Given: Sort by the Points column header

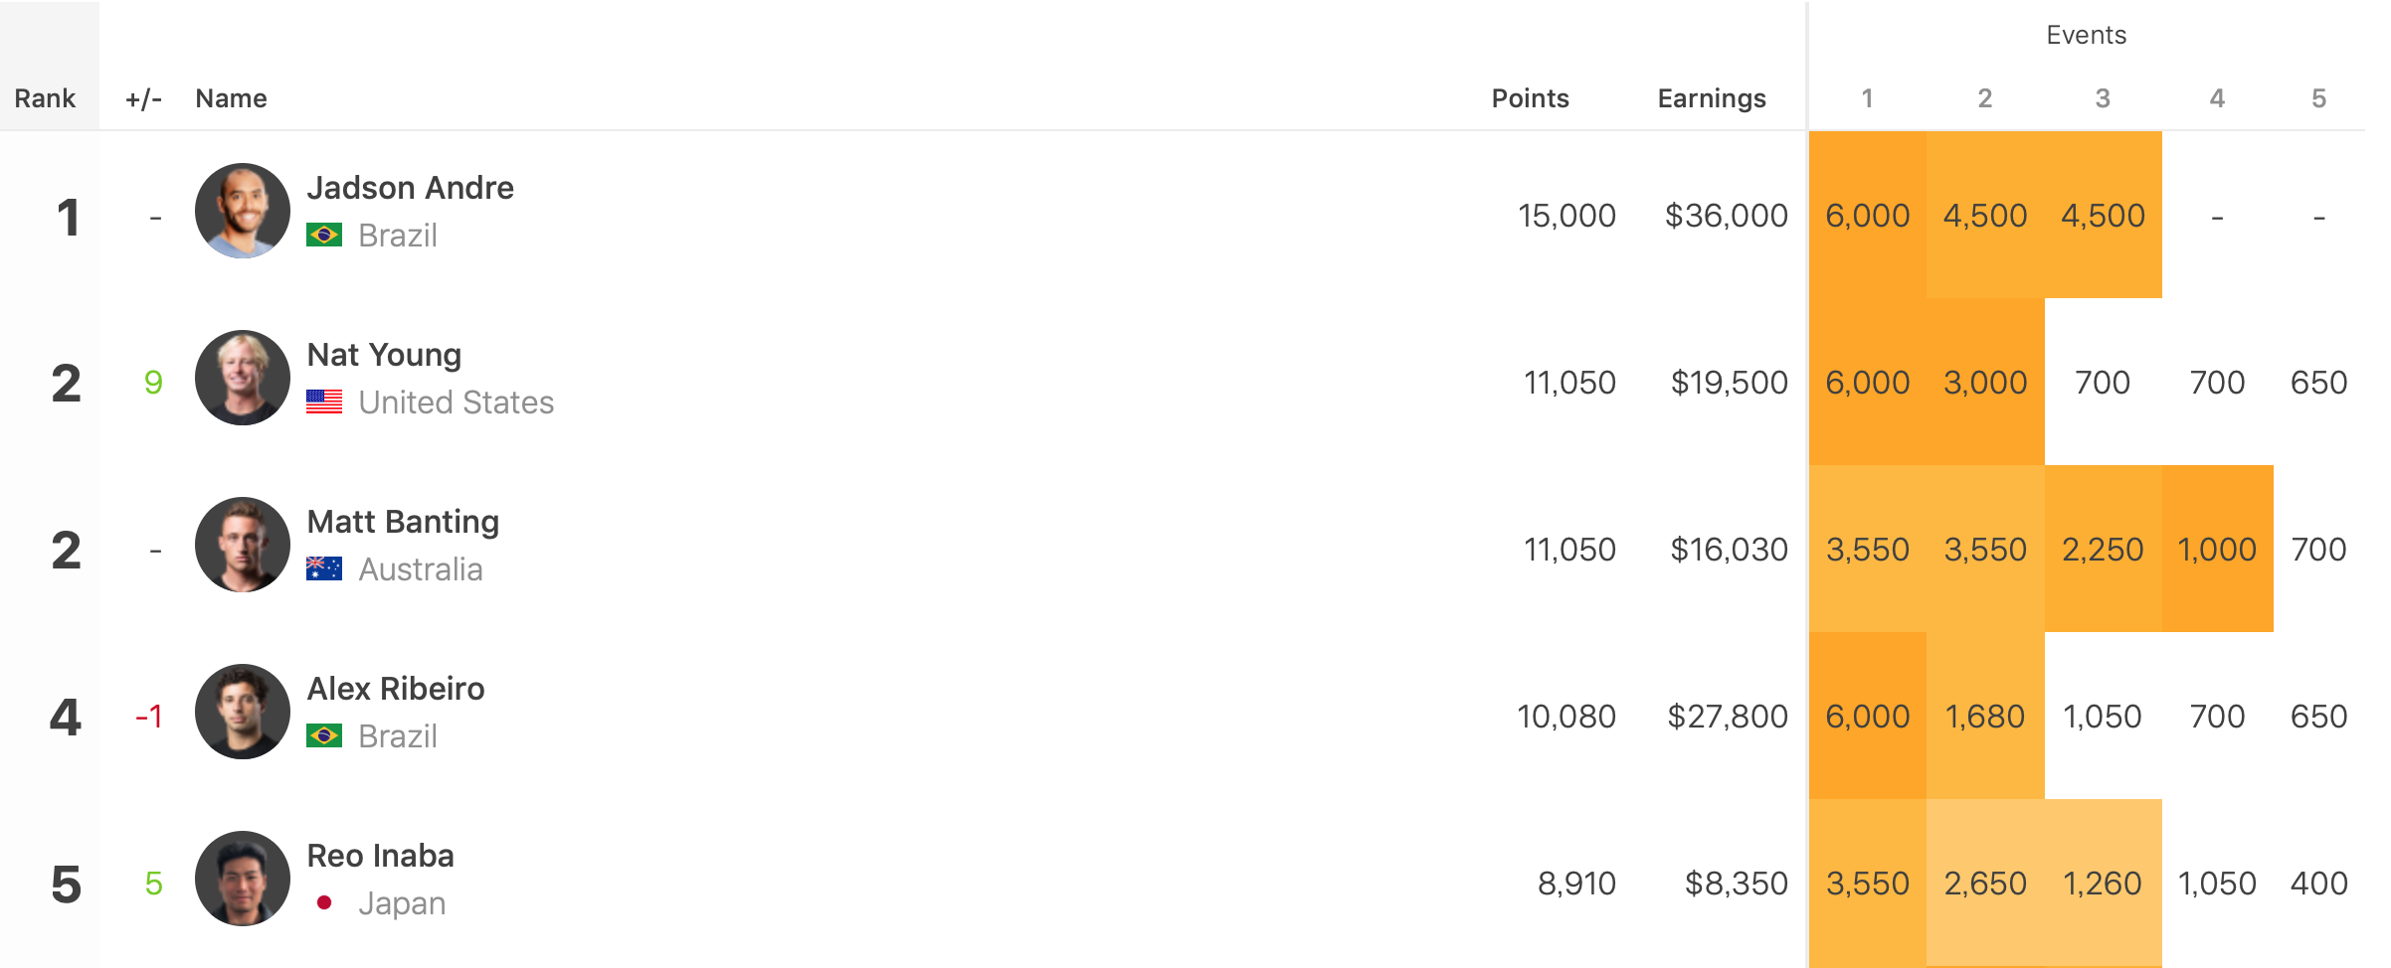Looking at the screenshot, I should tap(1530, 98).
